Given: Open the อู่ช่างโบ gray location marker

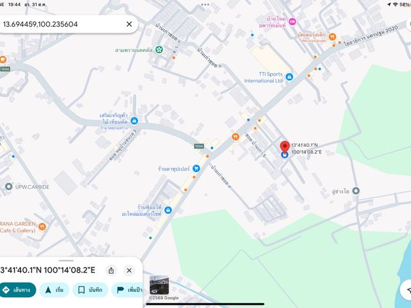Looking at the screenshot, I should 356,191.
